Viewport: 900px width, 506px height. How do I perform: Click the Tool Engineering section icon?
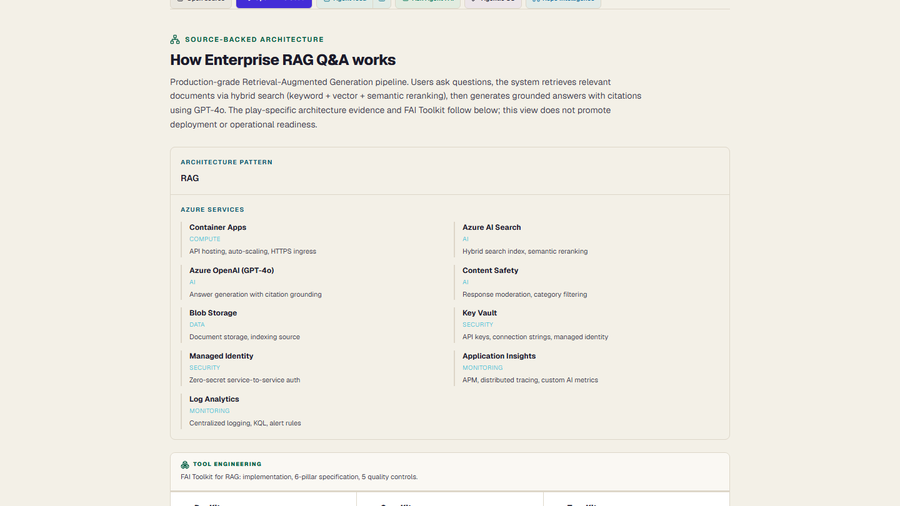(x=185, y=465)
